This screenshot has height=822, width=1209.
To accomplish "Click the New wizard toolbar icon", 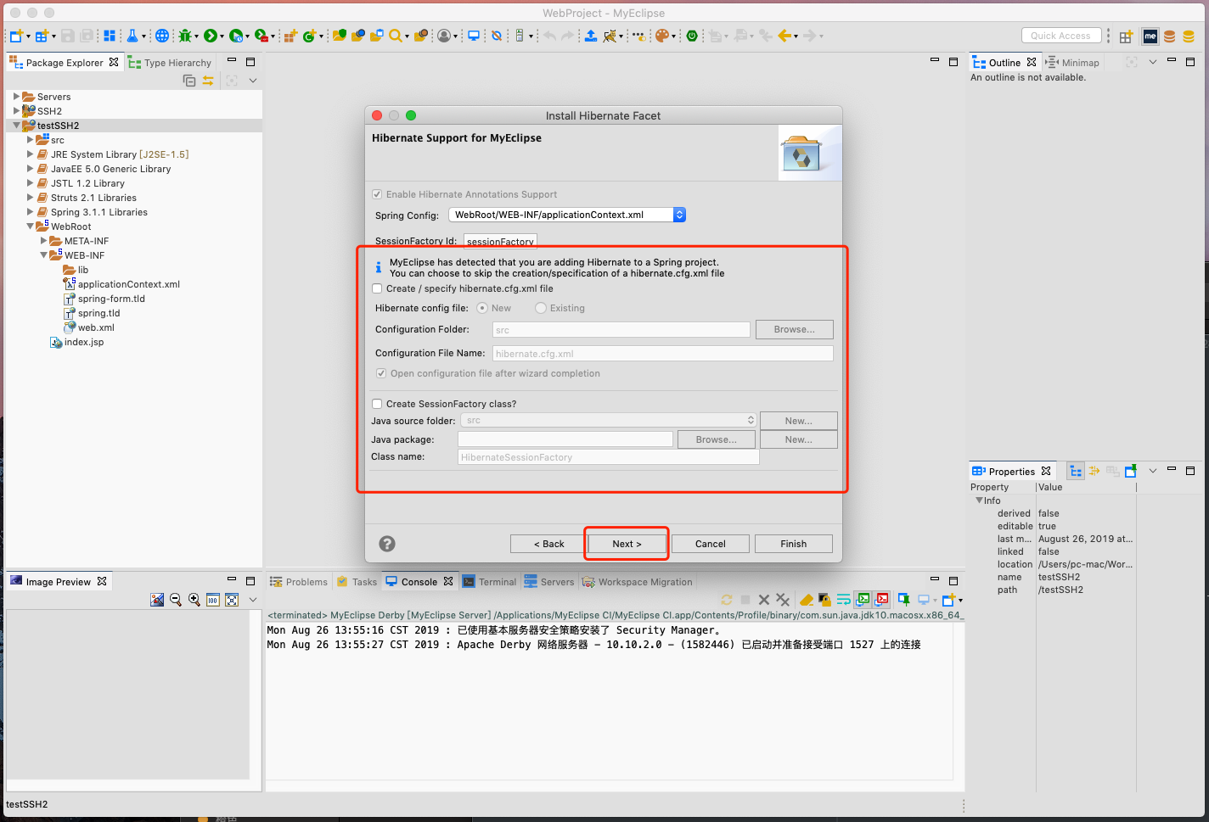I will [15, 36].
